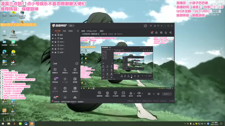Screen dimensions: 225x126
Task: Add a 摄像头 camera source
Action: (x=107, y=94)
